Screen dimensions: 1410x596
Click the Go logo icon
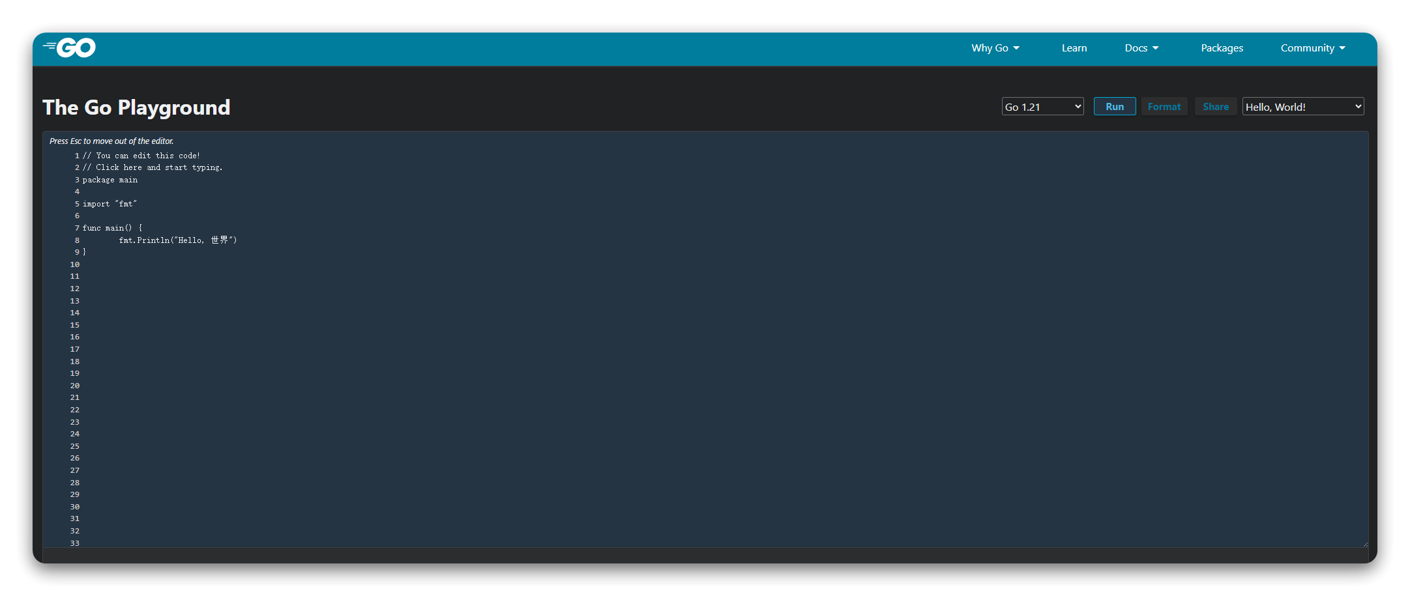point(69,48)
